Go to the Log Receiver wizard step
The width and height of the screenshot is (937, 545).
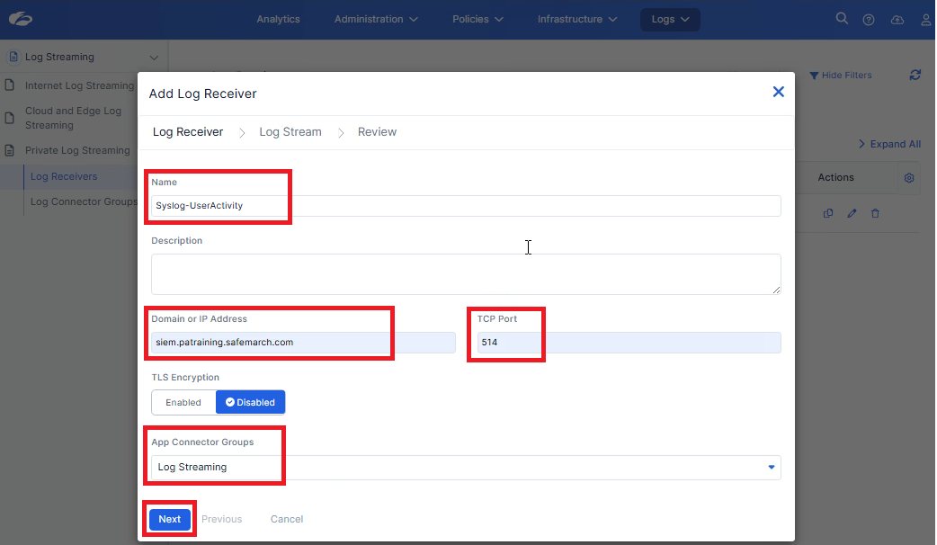pos(188,132)
